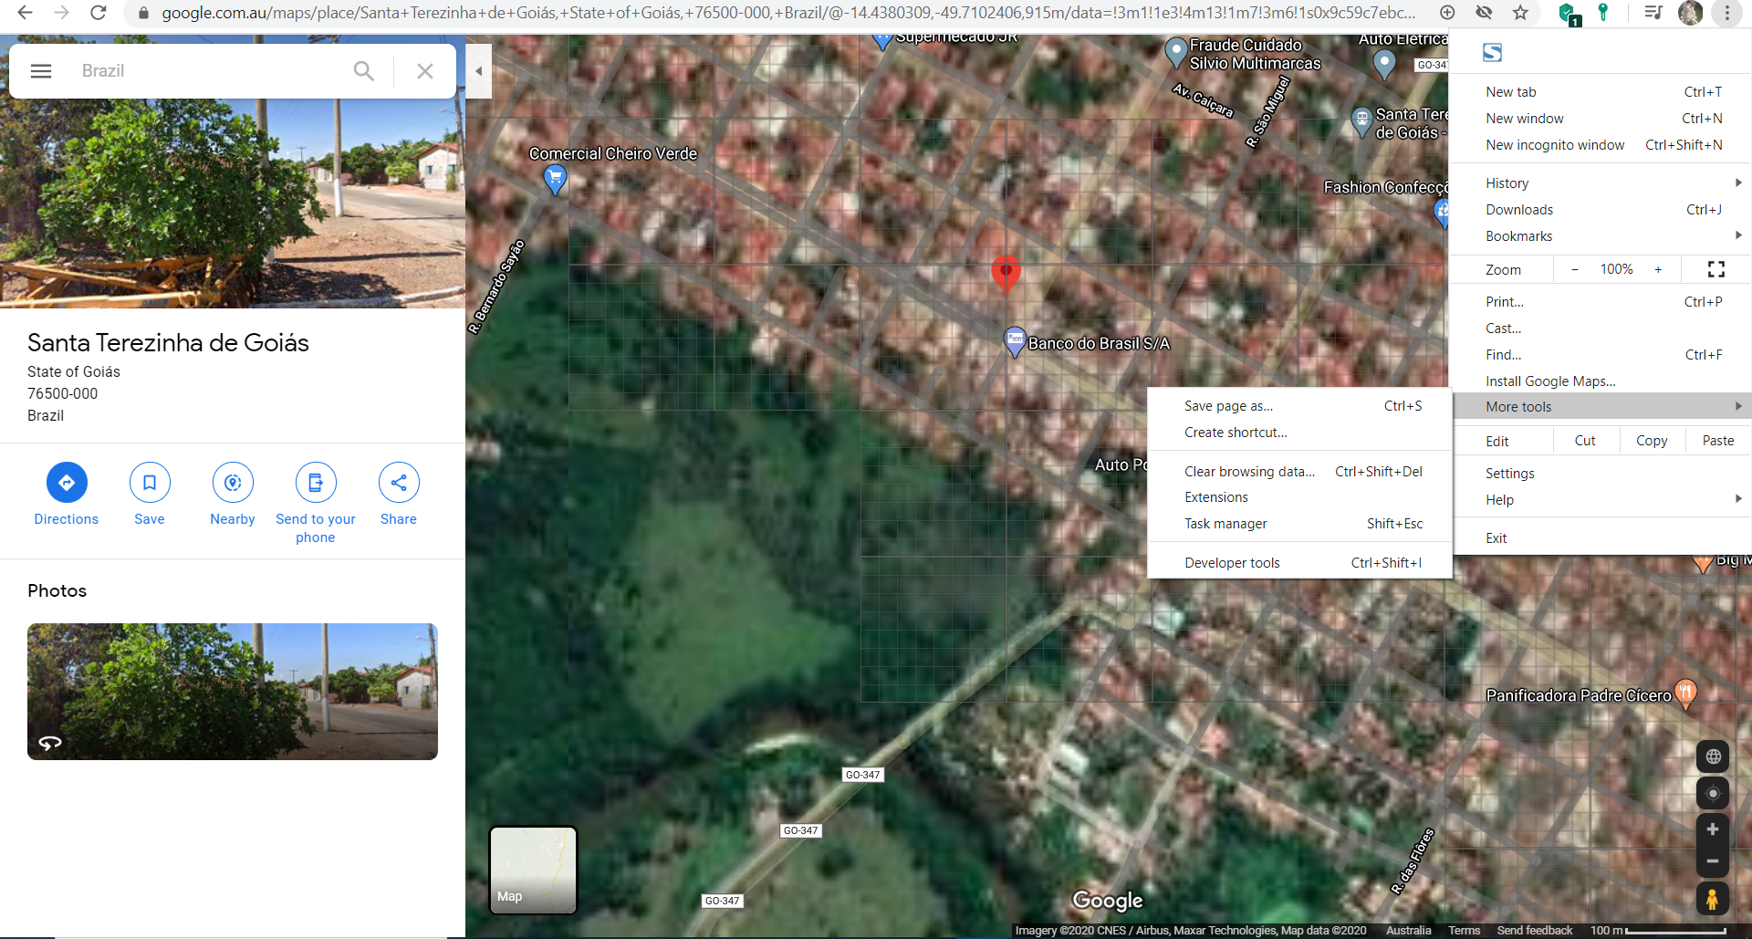
Task: Click the search magnifier icon
Action: 363,71
